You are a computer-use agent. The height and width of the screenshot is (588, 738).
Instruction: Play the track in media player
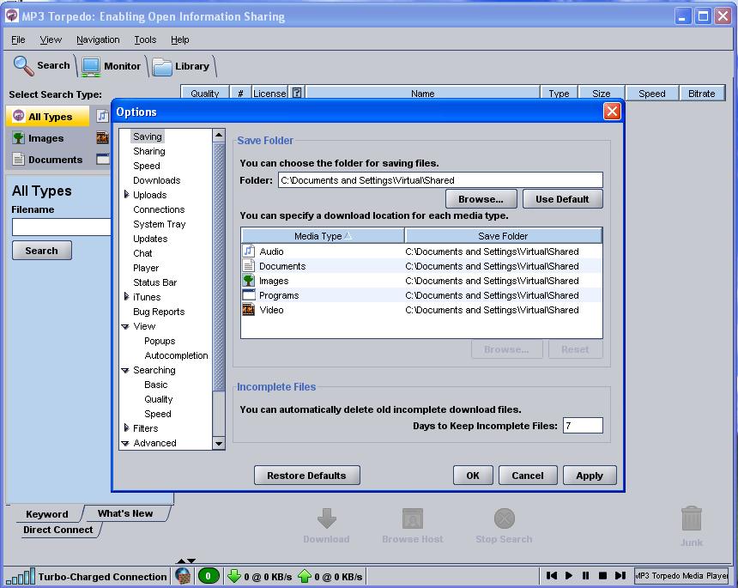coord(569,575)
